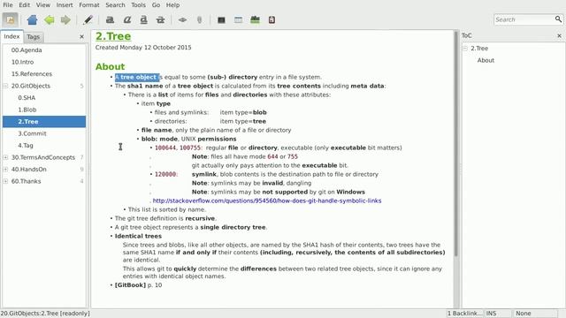566x318 pixels.
Task: Open the Insert menu
Action: [65, 5]
